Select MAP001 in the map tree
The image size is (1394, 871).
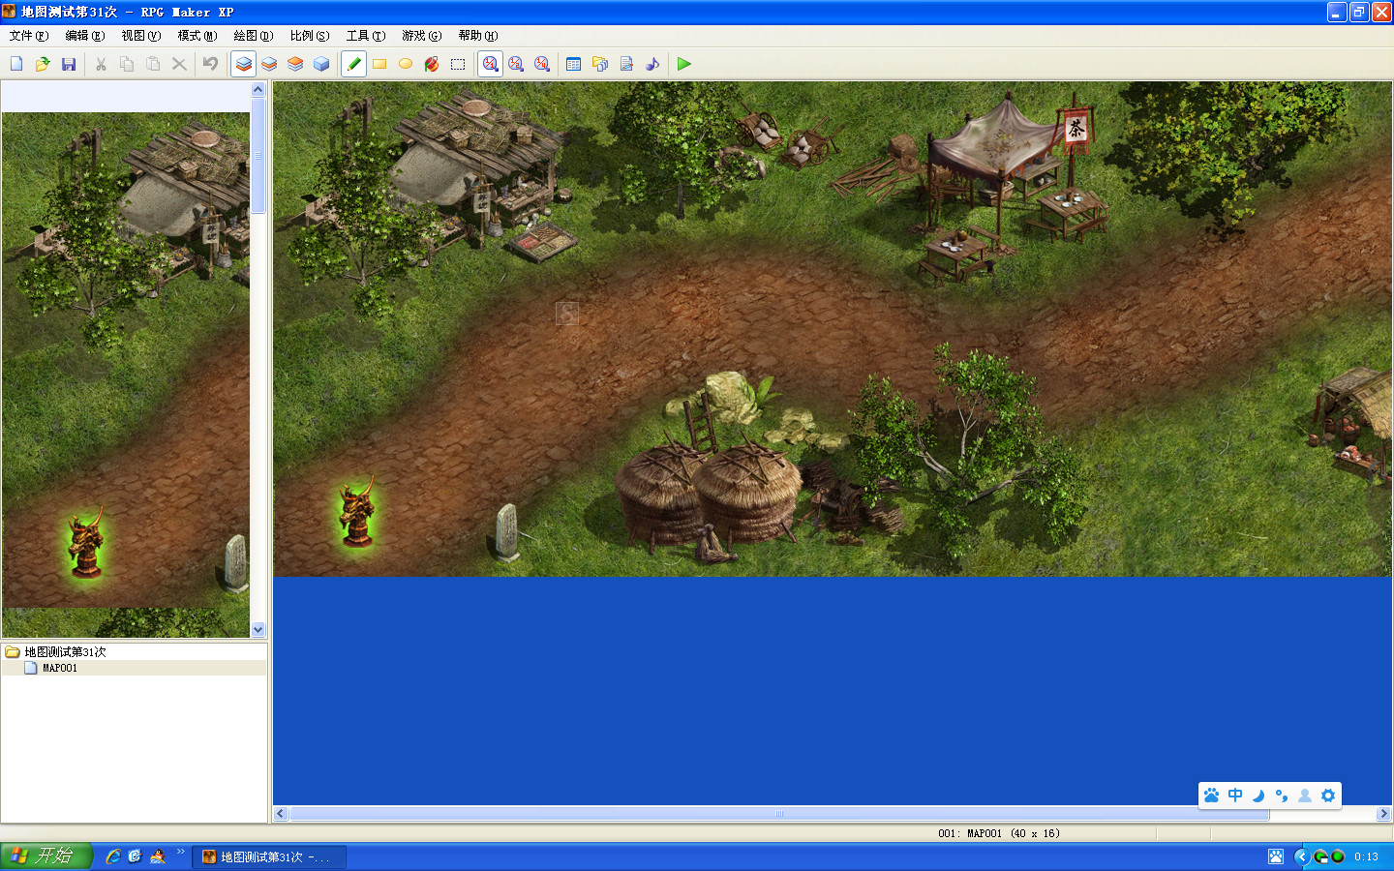(60, 668)
